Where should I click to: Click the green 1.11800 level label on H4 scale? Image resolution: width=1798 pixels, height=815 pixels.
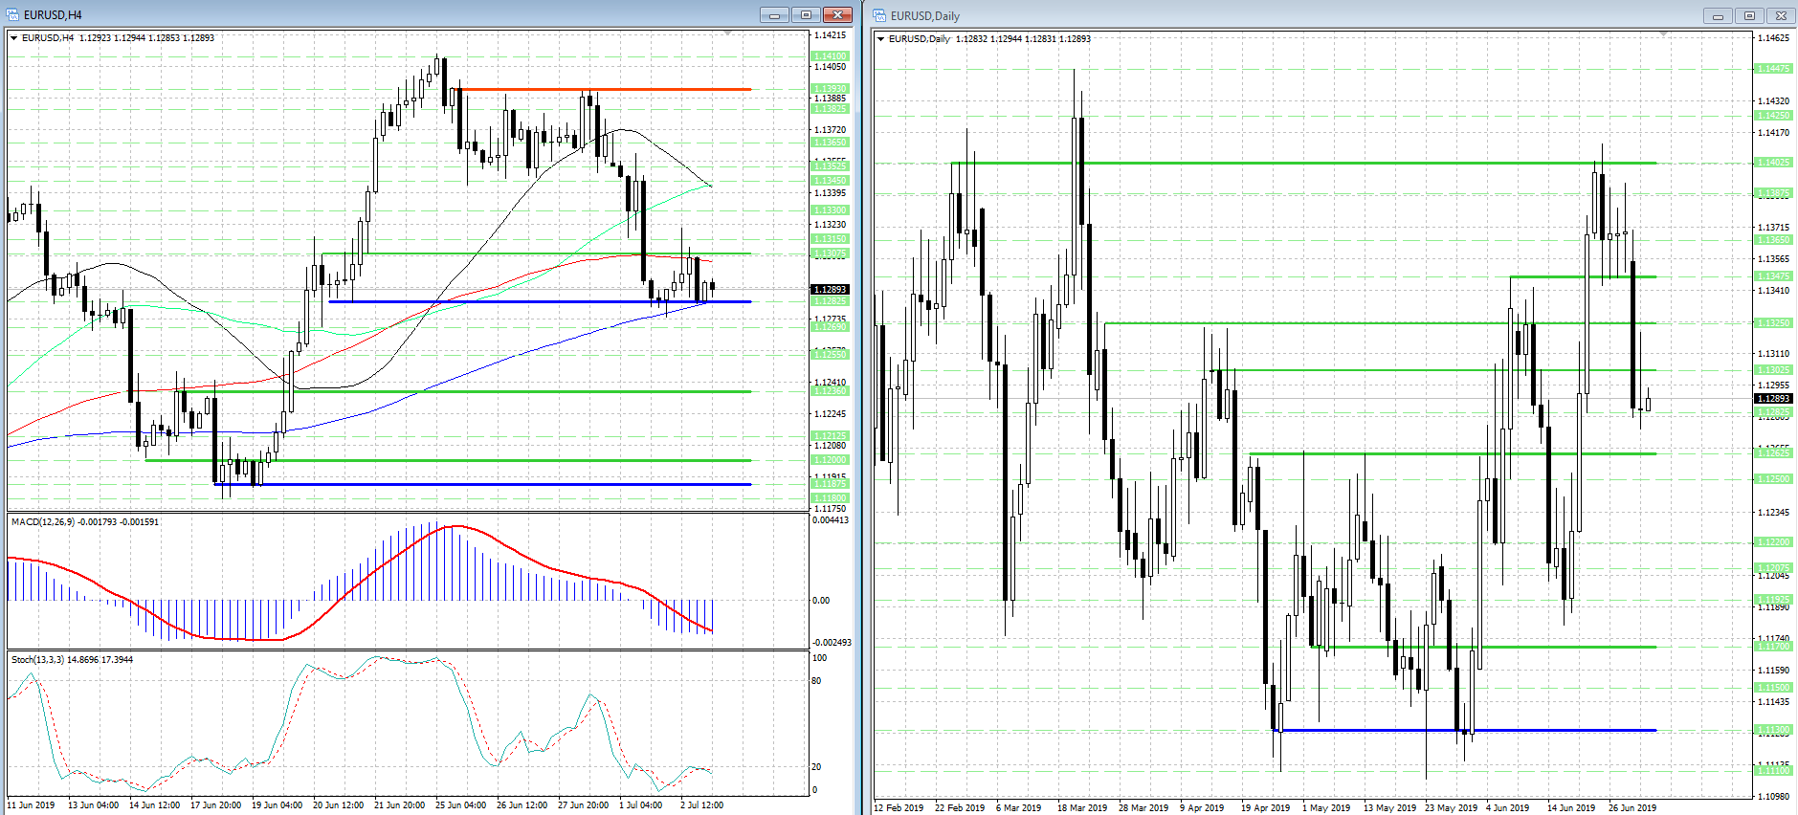pos(830,498)
